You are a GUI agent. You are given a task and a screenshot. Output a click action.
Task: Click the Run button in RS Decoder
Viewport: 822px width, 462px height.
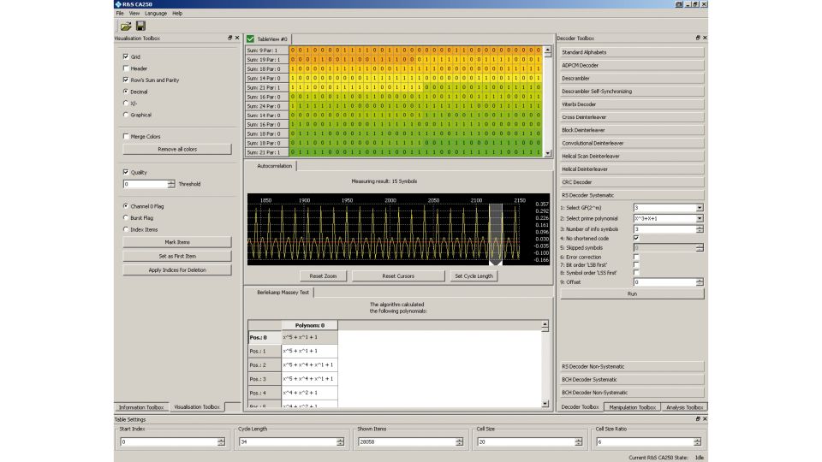tap(632, 293)
